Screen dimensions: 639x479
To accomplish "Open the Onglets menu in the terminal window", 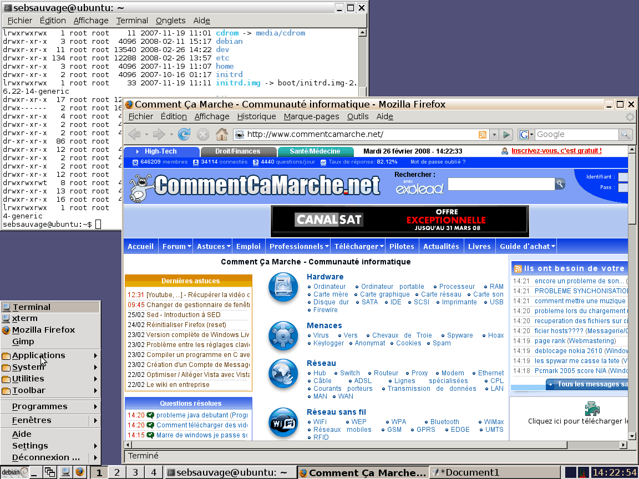I will click(170, 21).
